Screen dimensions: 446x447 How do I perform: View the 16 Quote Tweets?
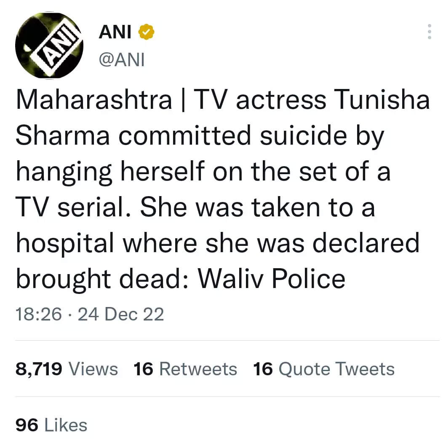[323, 369]
